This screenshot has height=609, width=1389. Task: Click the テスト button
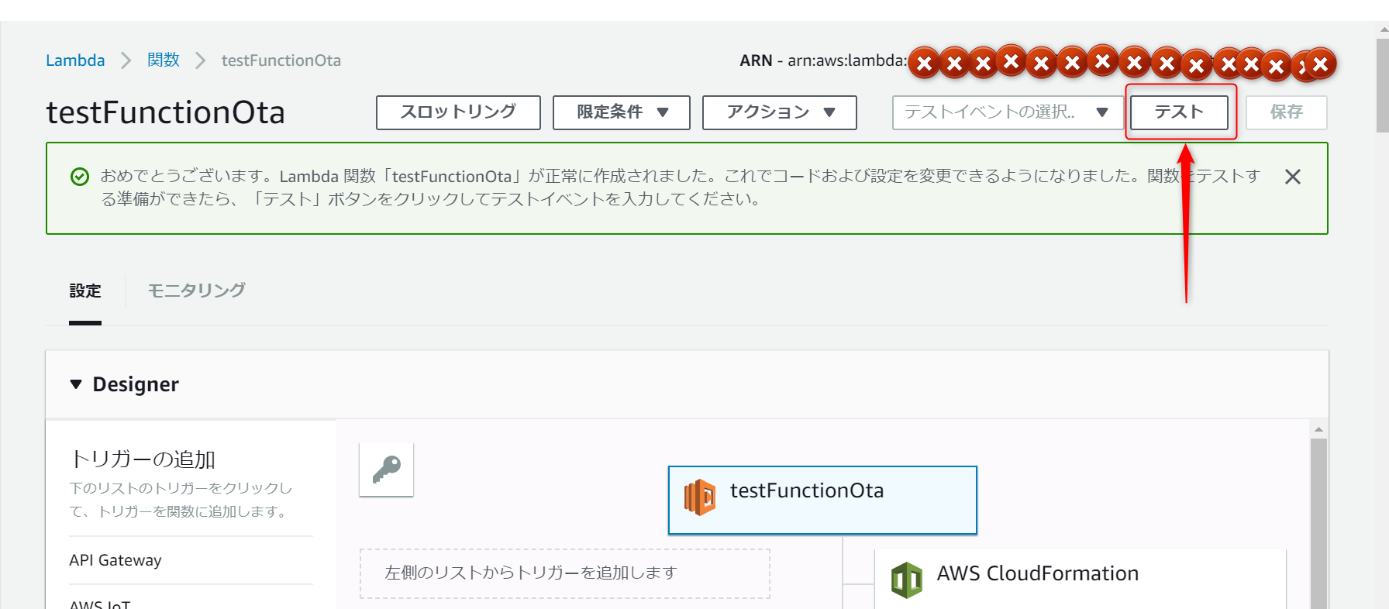[x=1180, y=112]
